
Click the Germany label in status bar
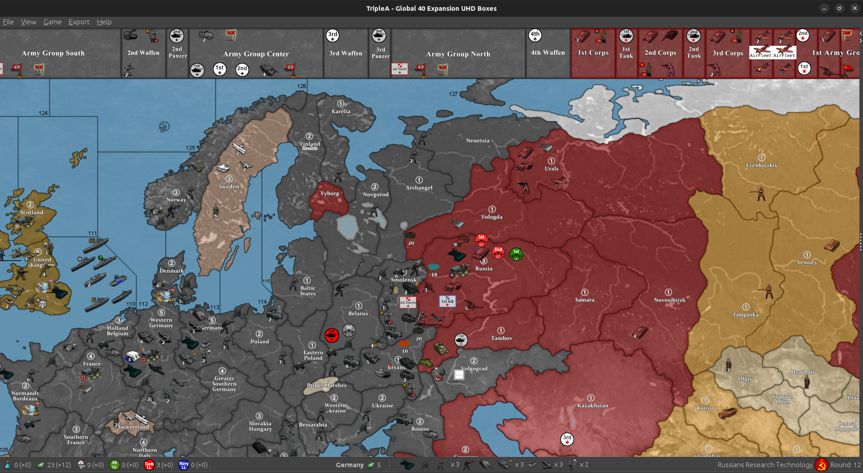click(350, 465)
